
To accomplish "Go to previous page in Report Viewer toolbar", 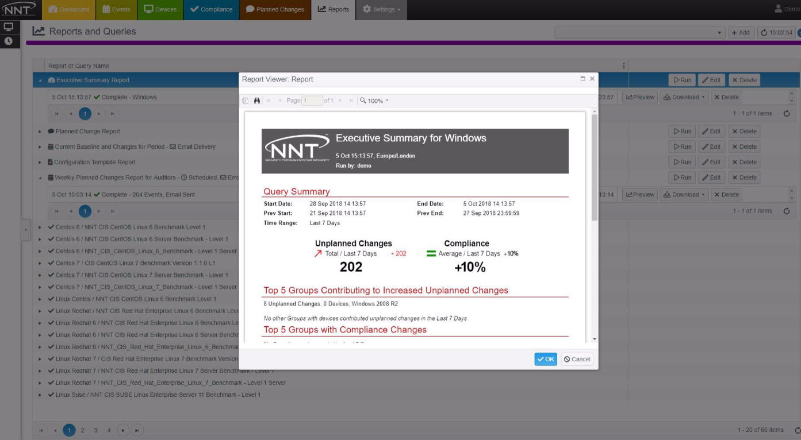I will [280, 101].
